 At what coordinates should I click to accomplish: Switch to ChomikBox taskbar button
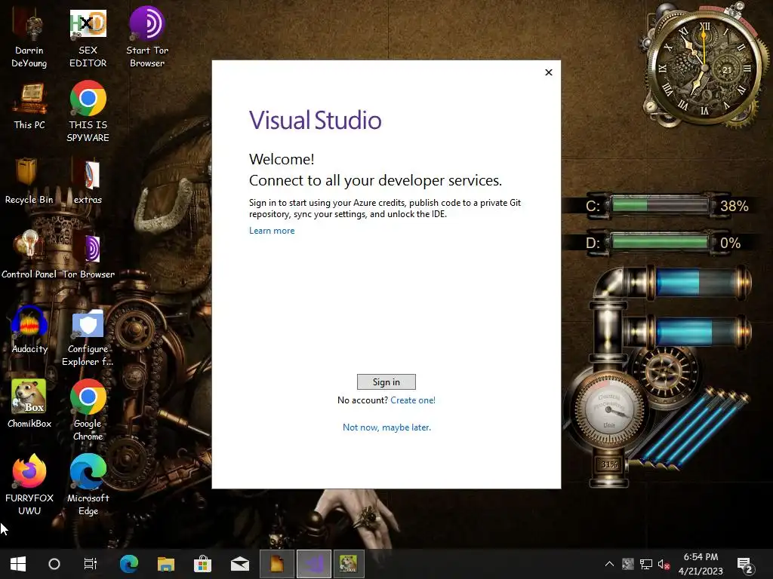click(349, 564)
